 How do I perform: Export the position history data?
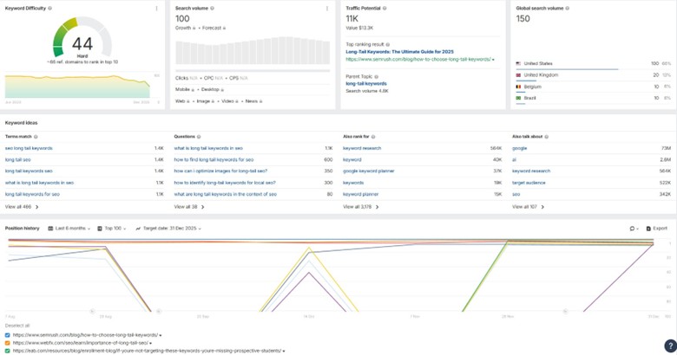click(x=659, y=229)
